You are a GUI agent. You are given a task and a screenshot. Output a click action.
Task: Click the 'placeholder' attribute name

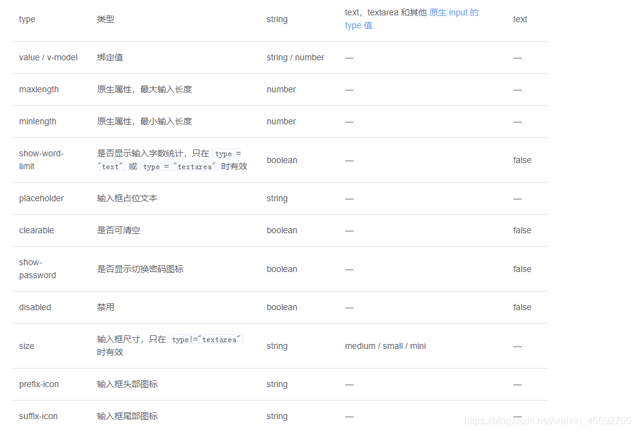(x=41, y=199)
